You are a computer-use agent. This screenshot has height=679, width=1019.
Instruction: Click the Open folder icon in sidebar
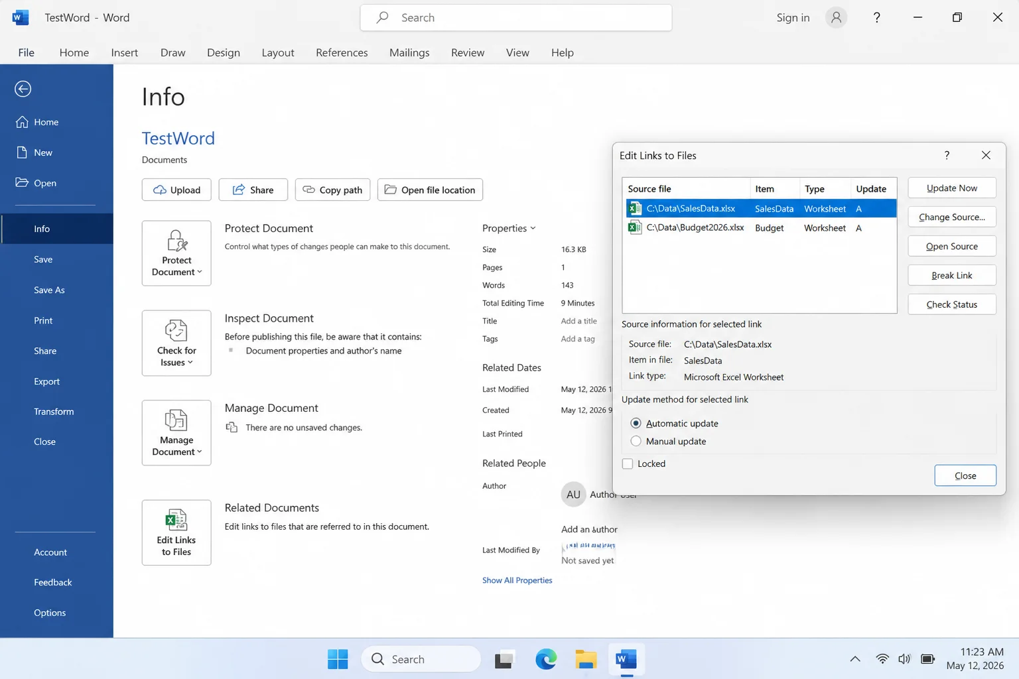point(22,182)
